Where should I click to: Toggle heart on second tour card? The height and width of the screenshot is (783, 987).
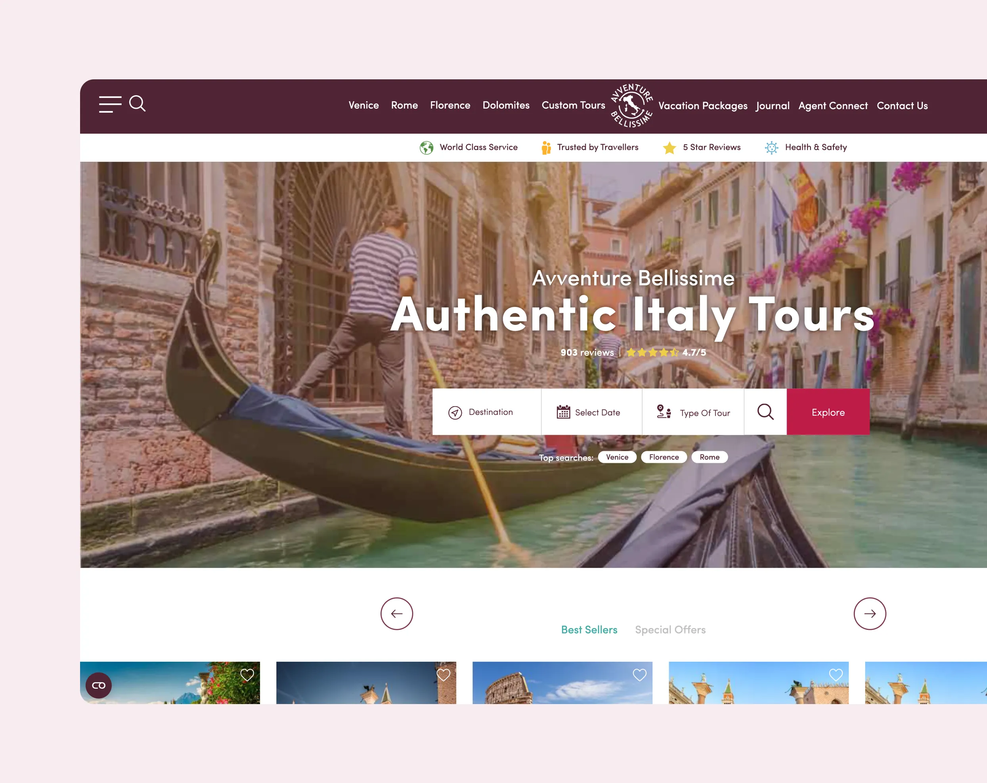pos(444,675)
